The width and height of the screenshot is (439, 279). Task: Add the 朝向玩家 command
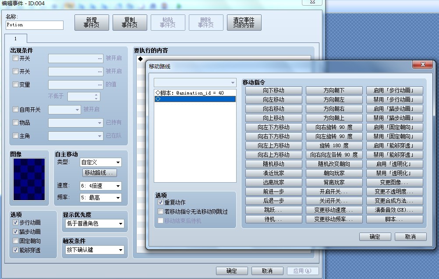tap(334, 173)
